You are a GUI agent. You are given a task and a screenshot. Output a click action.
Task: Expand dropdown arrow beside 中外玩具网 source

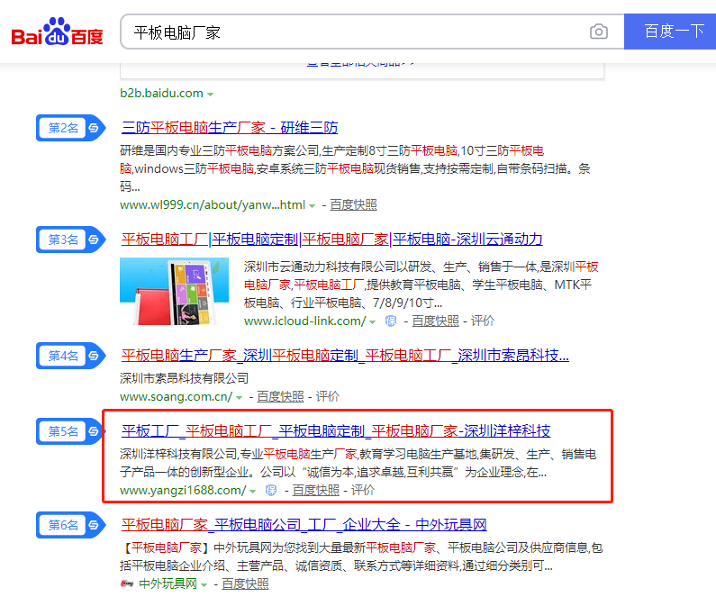click(x=204, y=584)
